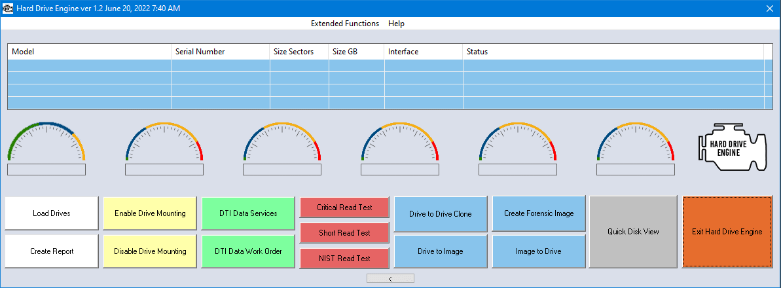The height and width of the screenshot is (288, 781).
Task: Launch Drive to Drive Clone
Action: [441, 214]
